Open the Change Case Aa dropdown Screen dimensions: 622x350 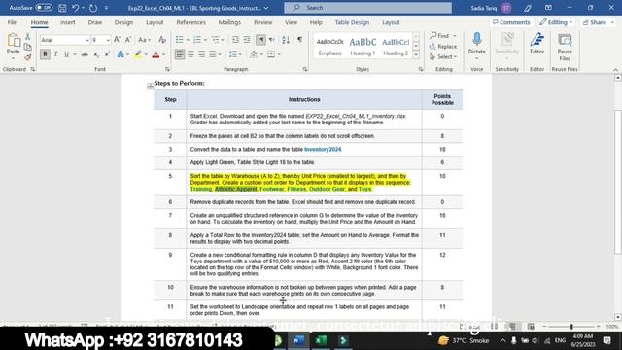pyautogui.click(x=144, y=40)
